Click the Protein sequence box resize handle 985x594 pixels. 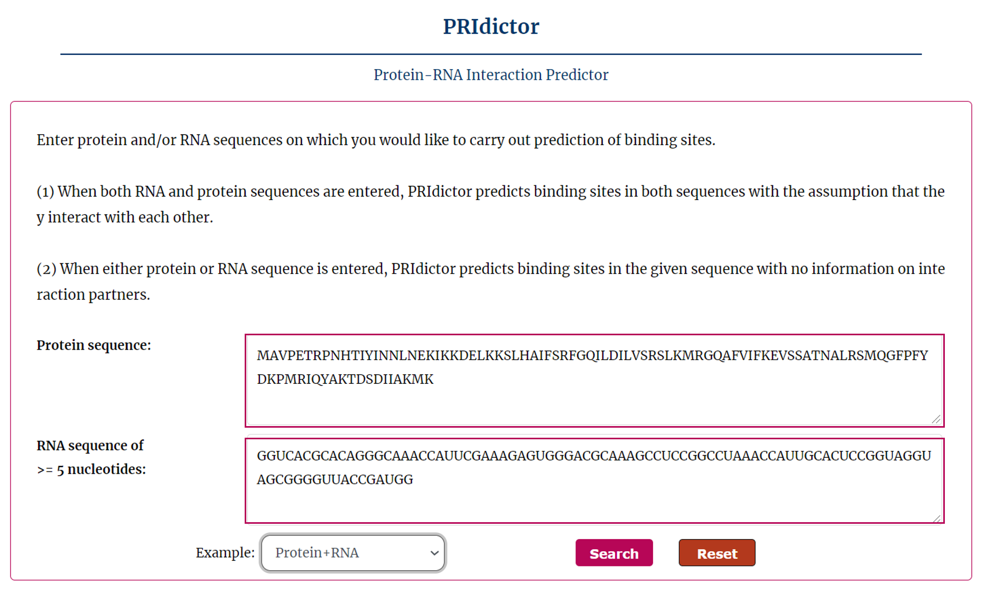coord(936,419)
